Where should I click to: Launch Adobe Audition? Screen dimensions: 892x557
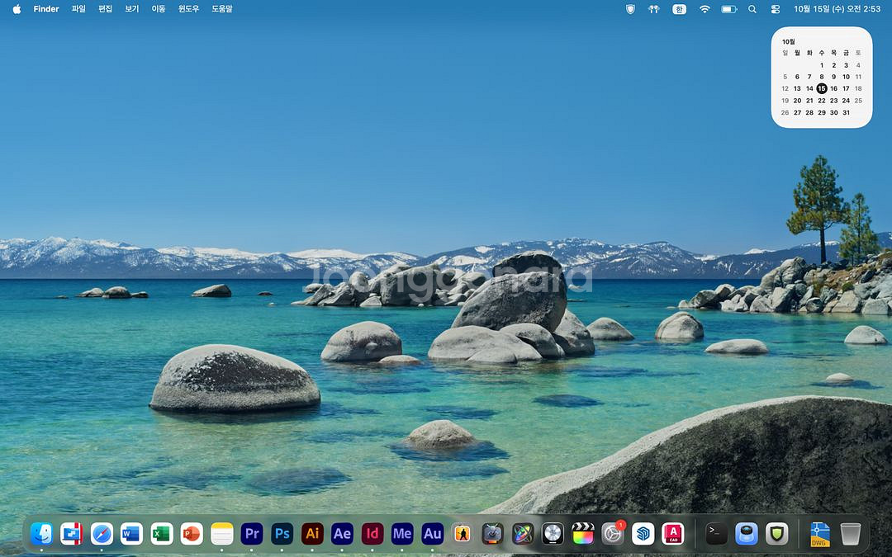[432, 534]
